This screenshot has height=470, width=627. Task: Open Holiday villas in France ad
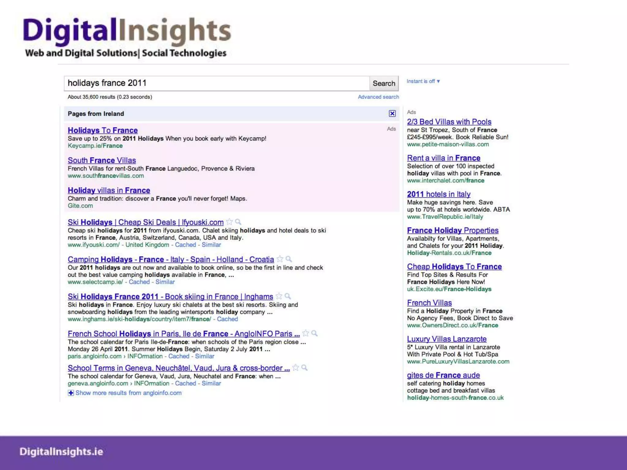109,190
